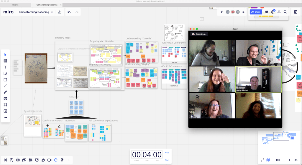Export the board with upload icon
The height and width of the screenshot is (165, 302).
[60, 12]
